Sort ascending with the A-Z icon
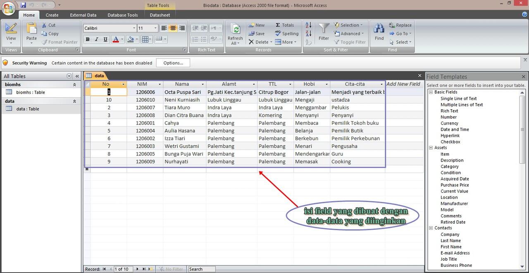The height and width of the screenshot is (273, 529). pyautogui.click(x=308, y=26)
